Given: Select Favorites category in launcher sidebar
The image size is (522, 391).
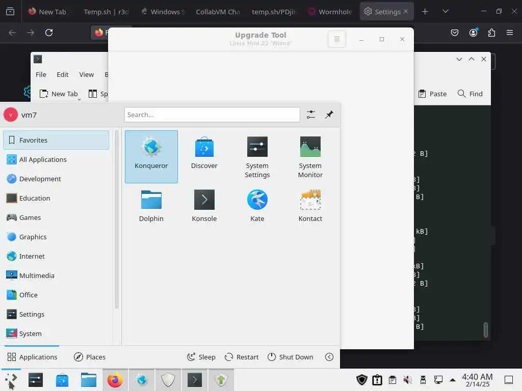Looking at the screenshot, I should [x=56, y=140].
